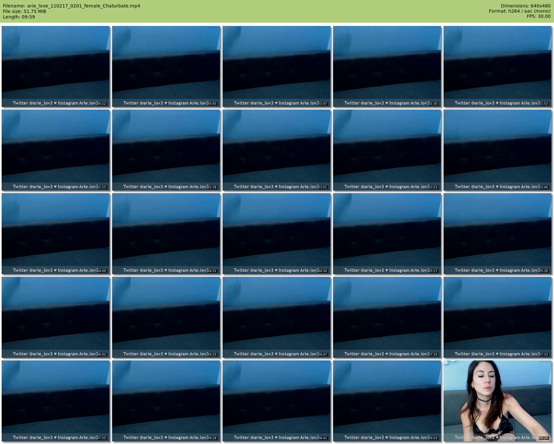Click the thumbnail marked 01:53
The image size is (554, 444).
pyautogui.click(x=497, y=66)
